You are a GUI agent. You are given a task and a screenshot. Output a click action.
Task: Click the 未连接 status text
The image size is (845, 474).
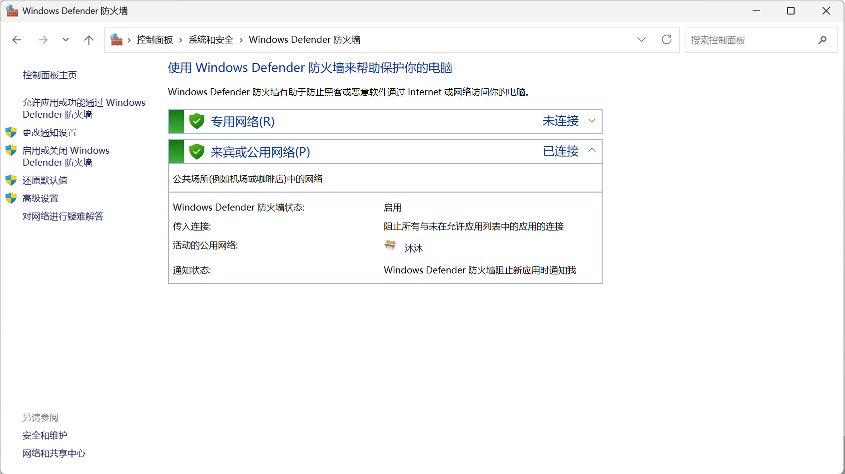point(561,121)
